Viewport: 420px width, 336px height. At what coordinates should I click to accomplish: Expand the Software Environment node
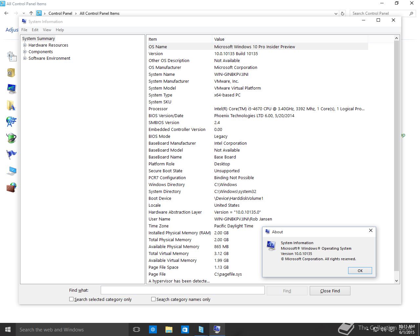pos(25,58)
